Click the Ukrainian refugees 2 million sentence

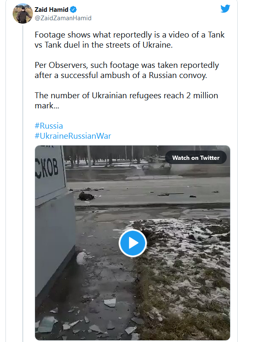click(126, 95)
